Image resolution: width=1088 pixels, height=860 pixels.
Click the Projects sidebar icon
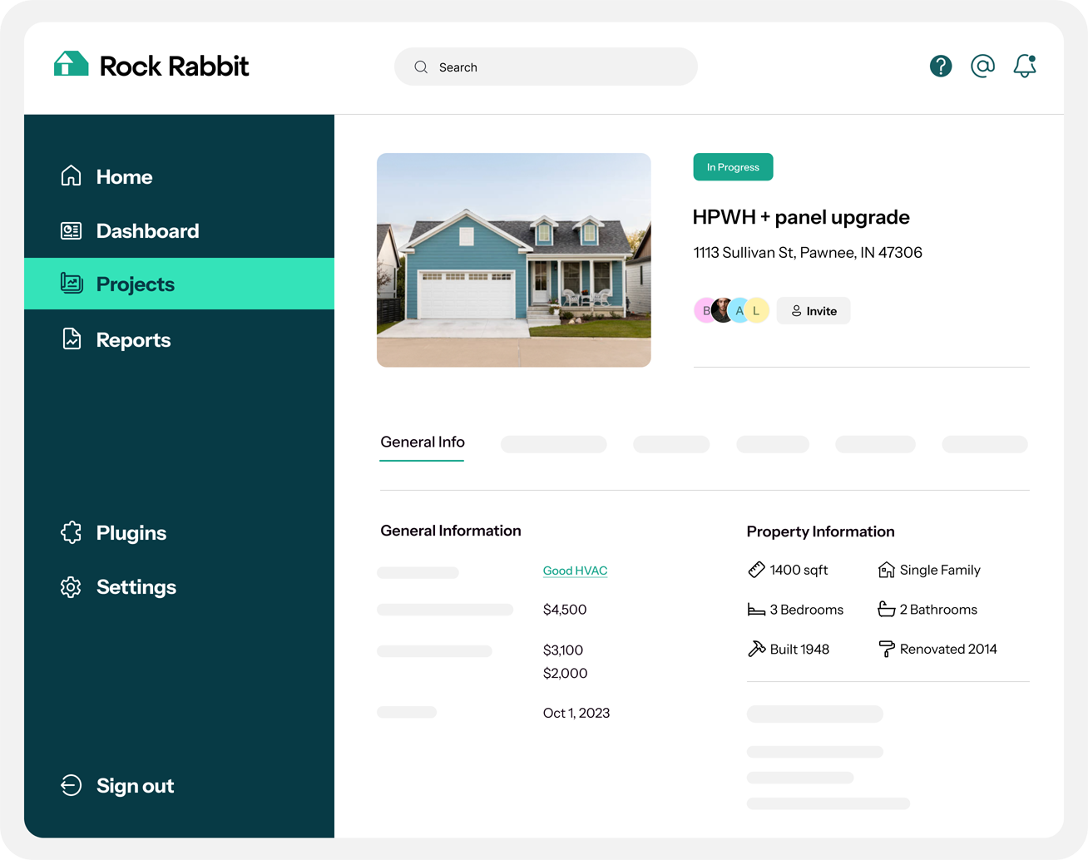coord(72,284)
